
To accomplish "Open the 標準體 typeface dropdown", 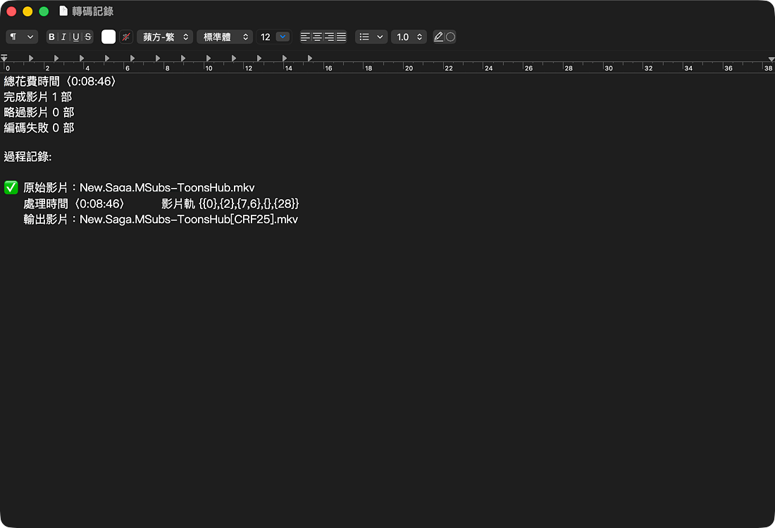I will pyautogui.click(x=225, y=37).
